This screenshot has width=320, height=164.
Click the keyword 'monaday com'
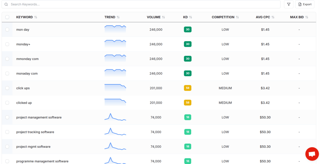pos(27,73)
